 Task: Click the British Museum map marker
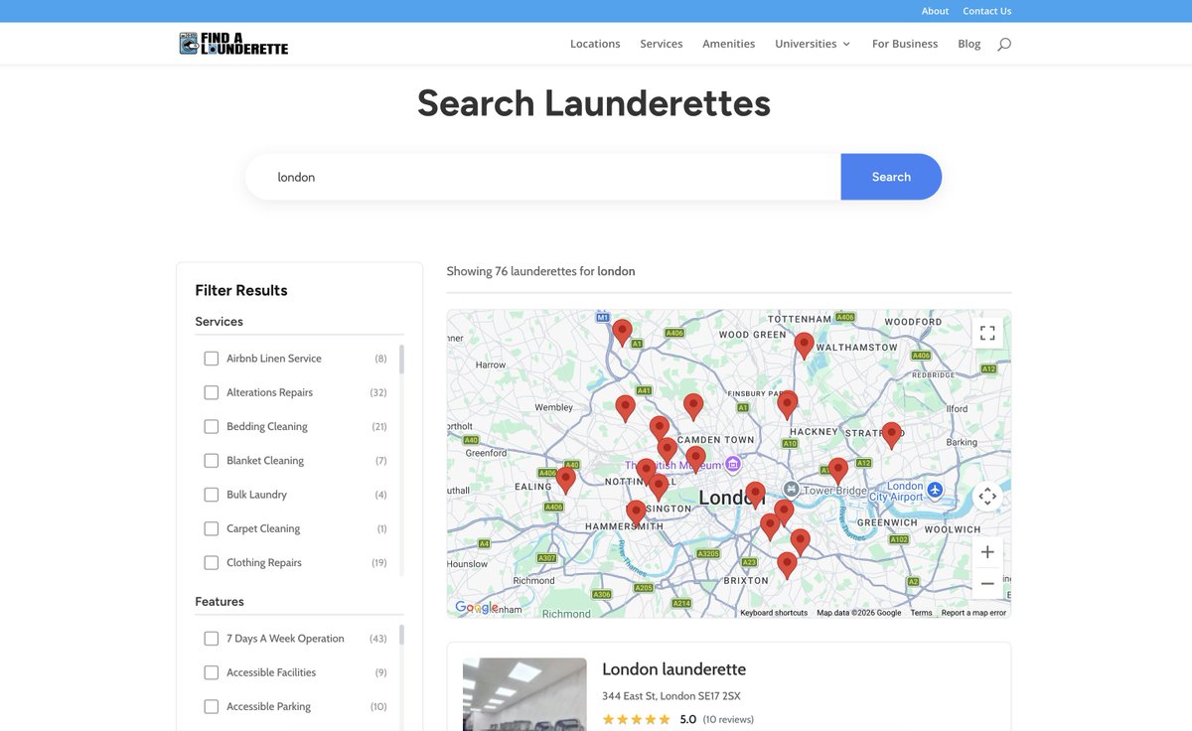[733, 464]
